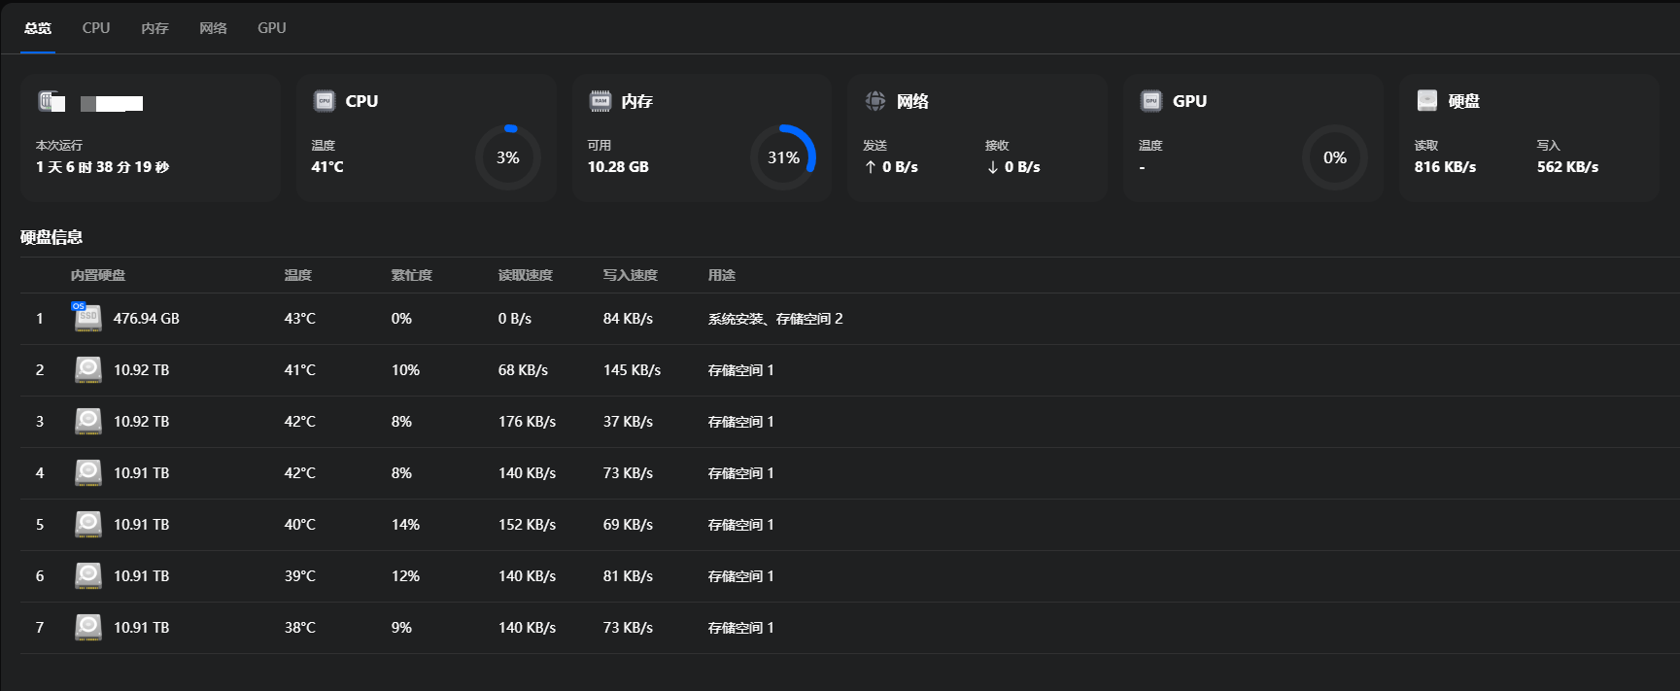The image size is (1680, 691).
Task: Click the disk icon in row 6
Action: 88,576
